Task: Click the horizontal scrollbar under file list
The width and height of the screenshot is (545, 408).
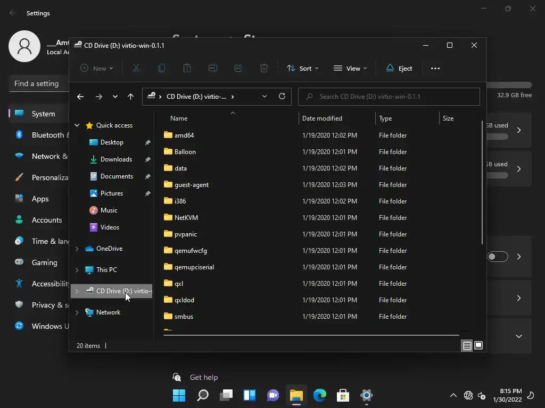Action: click(x=311, y=335)
